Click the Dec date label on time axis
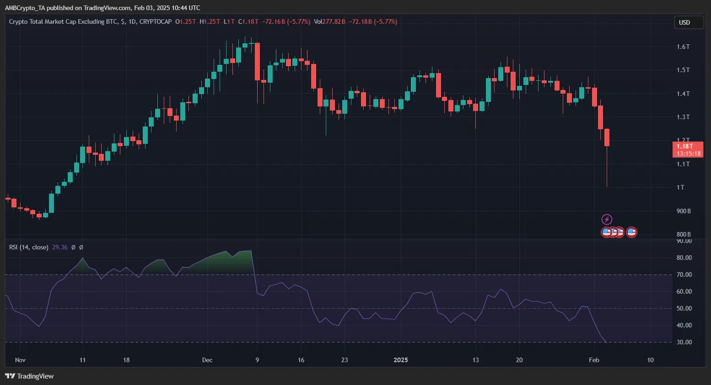Viewport: 711px width, 385px height. (207, 360)
